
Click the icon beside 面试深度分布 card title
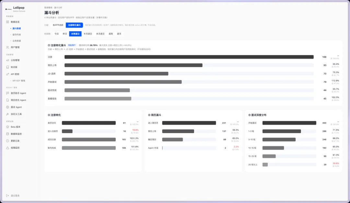(250, 115)
